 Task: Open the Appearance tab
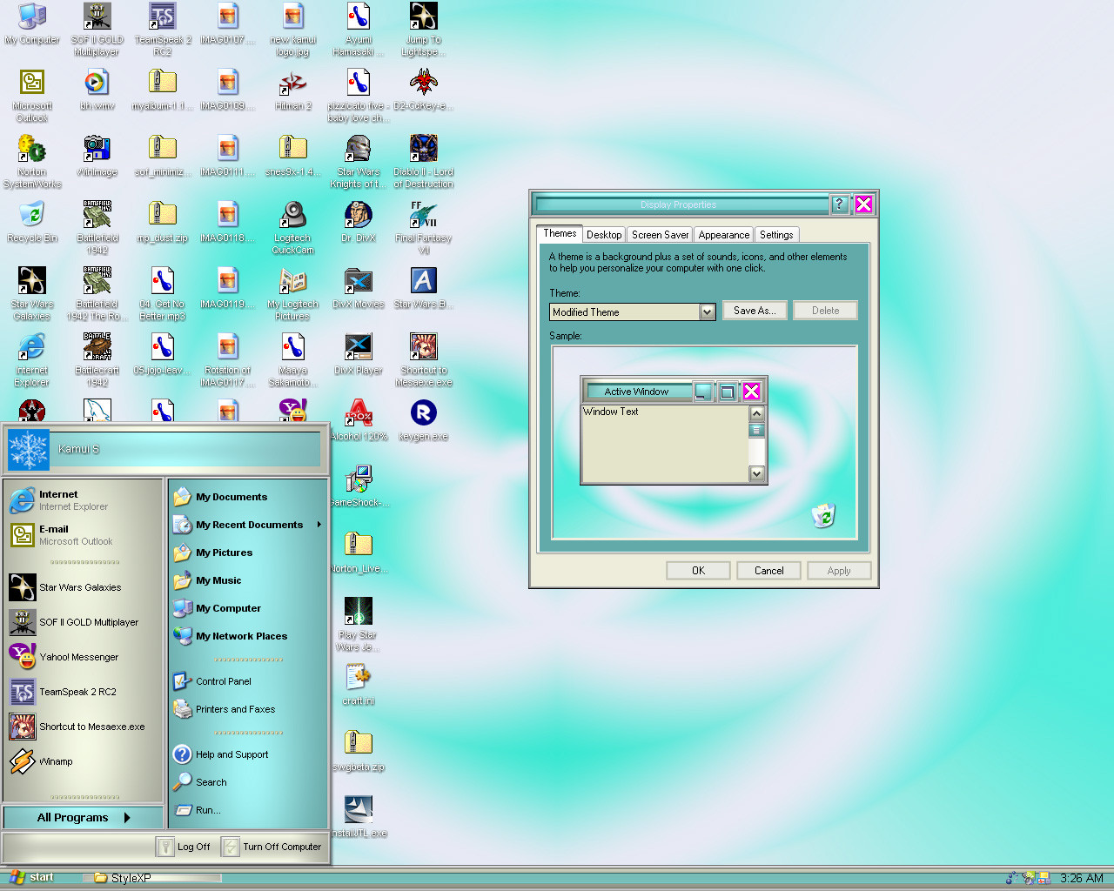[x=723, y=235]
